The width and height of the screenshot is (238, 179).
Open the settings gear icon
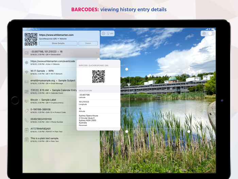tap(103, 33)
